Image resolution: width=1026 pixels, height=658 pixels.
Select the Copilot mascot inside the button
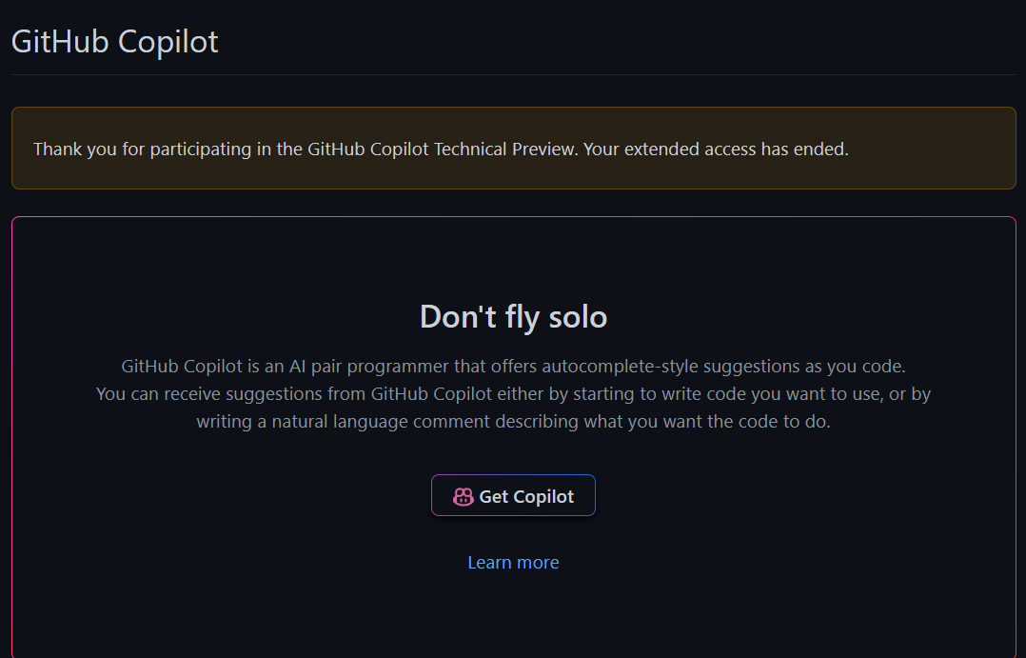tap(462, 495)
